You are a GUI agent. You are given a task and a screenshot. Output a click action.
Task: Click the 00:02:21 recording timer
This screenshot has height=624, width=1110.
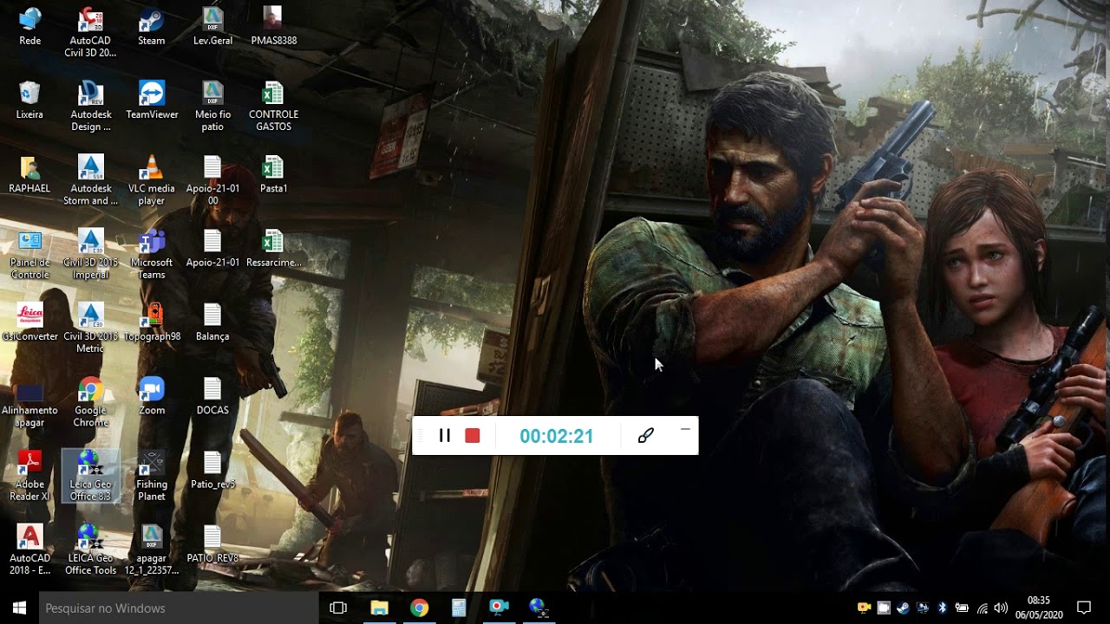557,436
